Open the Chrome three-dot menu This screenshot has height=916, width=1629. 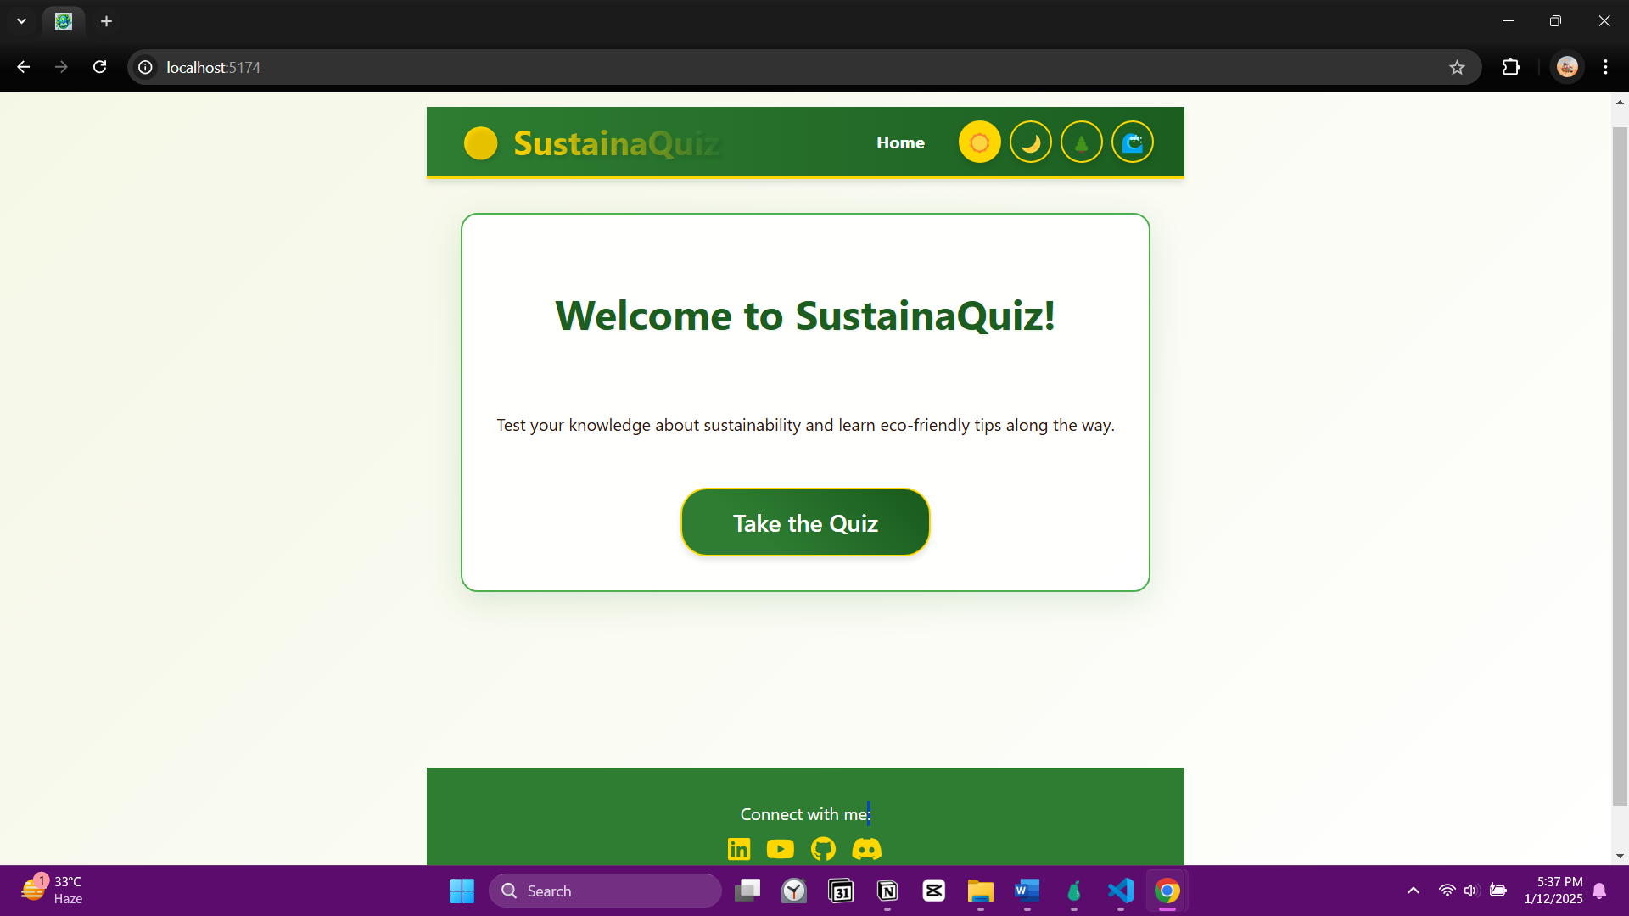(1605, 67)
